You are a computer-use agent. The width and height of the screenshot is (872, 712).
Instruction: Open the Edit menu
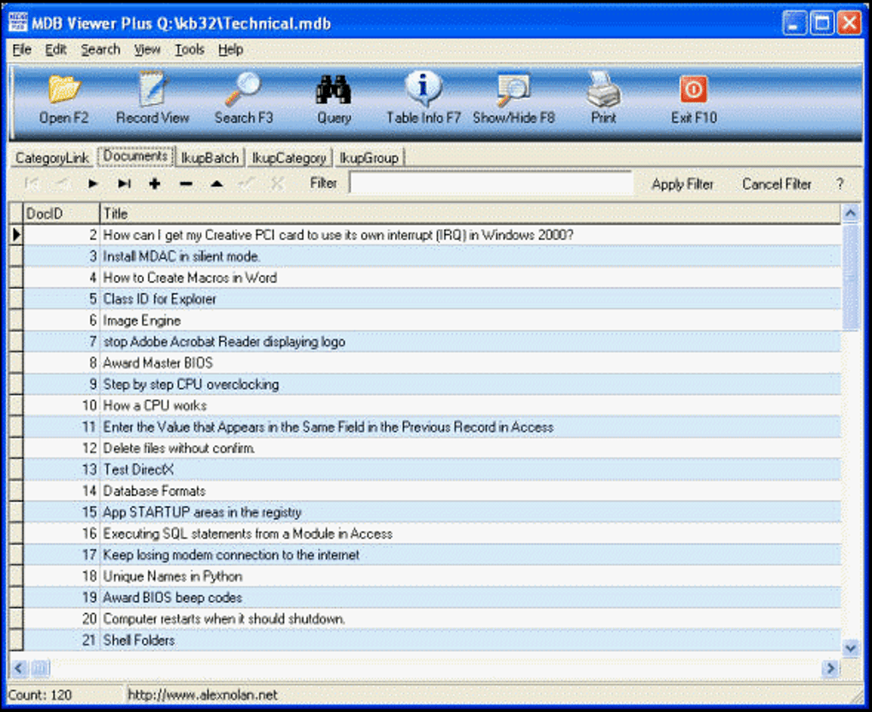(x=56, y=50)
